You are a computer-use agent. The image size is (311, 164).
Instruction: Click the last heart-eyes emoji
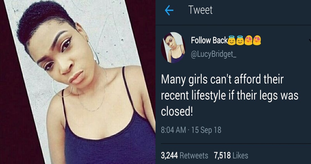click(257, 40)
